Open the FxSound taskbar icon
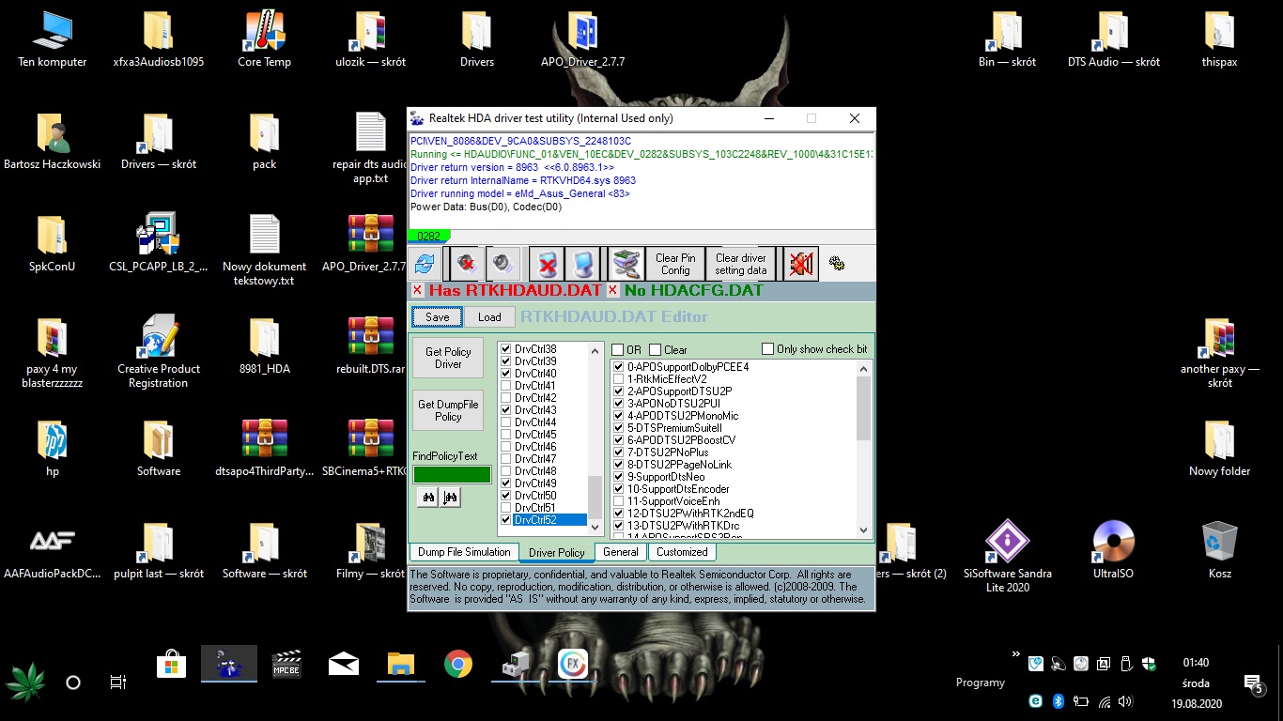Image resolution: width=1283 pixels, height=721 pixels. coord(573,665)
